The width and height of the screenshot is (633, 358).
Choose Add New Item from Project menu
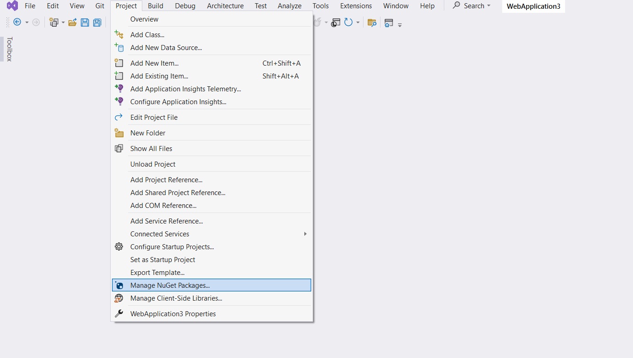[154, 63]
